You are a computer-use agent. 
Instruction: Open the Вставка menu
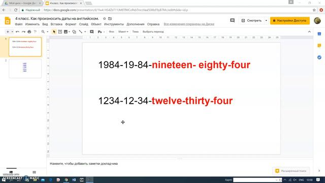56,24
